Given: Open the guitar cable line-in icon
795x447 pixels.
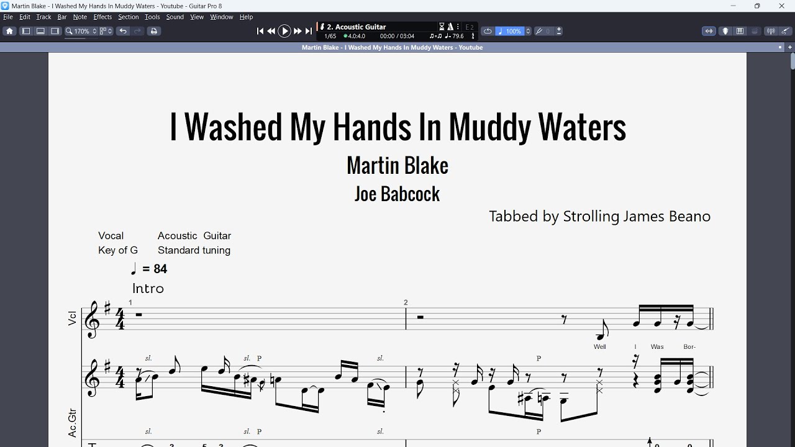Looking at the screenshot, I should pyautogui.click(x=786, y=31).
